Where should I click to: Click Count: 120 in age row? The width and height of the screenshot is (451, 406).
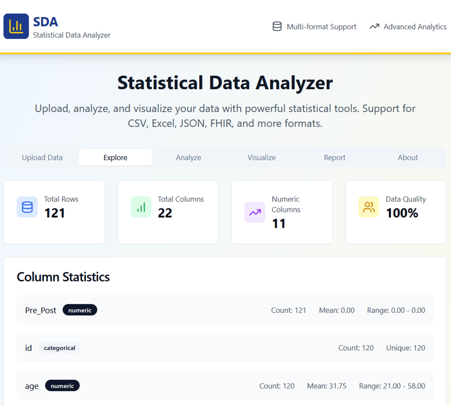(277, 386)
